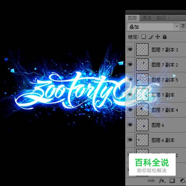Toggle lock transparent pixels icon
This screenshot has height=186, width=186.
pyautogui.click(x=143, y=37)
